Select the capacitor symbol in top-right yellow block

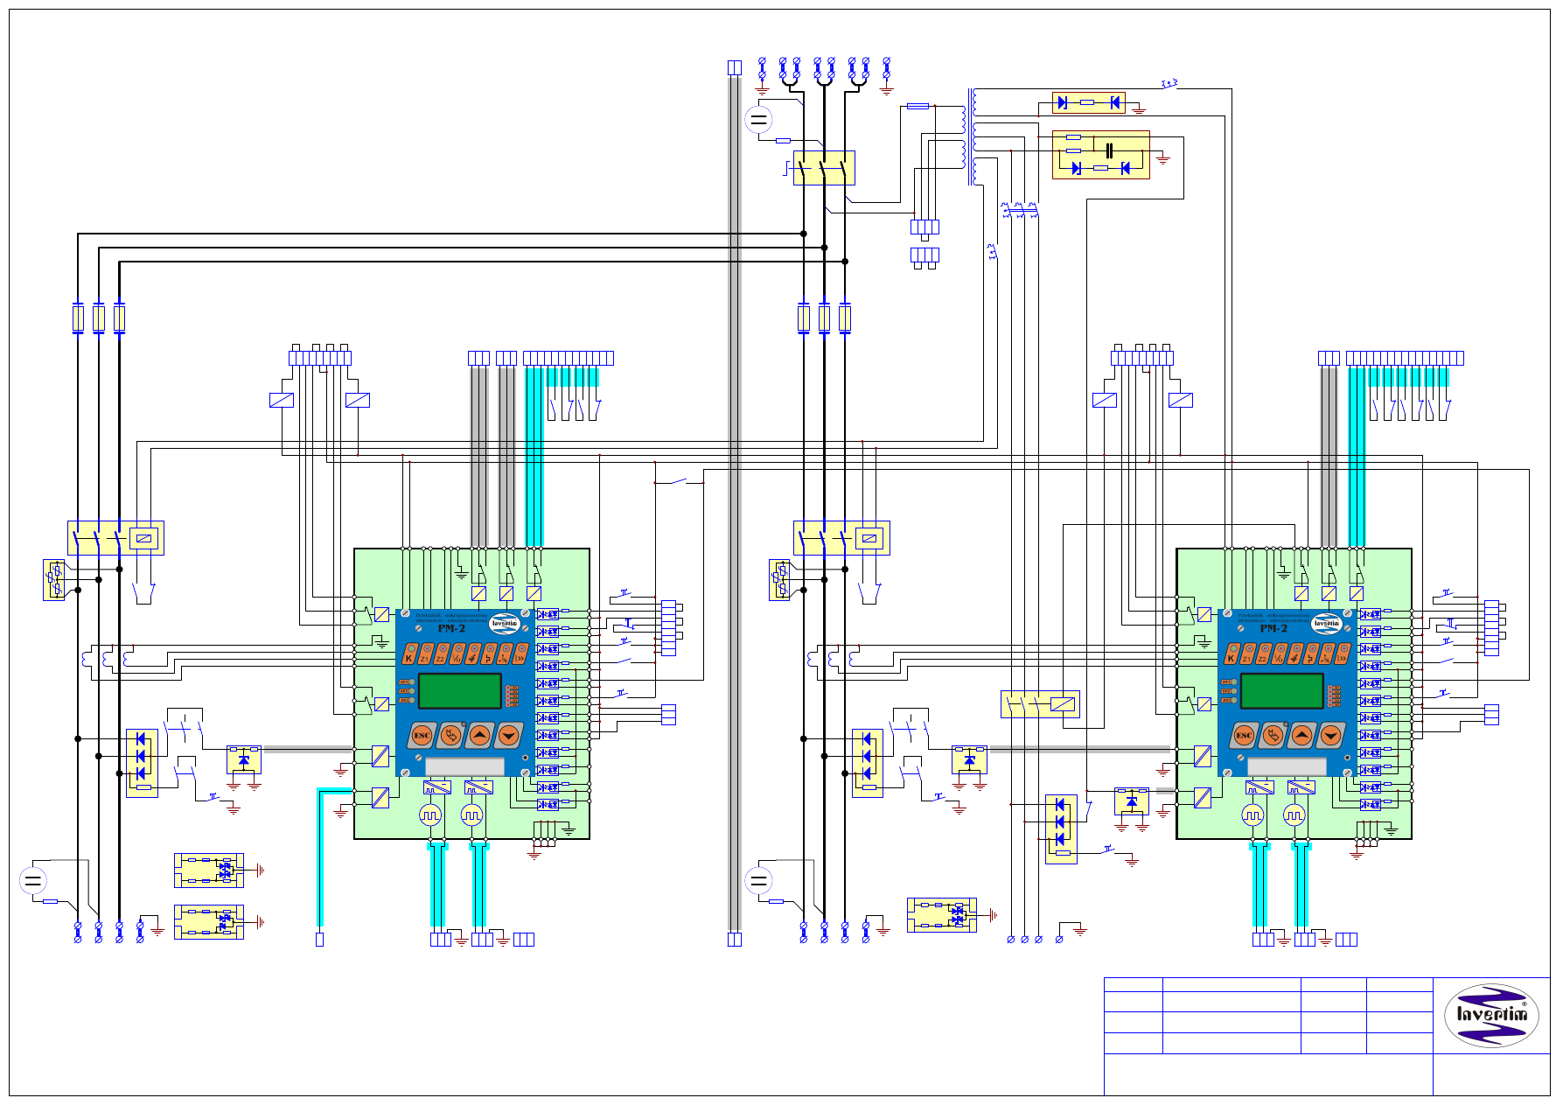click(1108, 150)
